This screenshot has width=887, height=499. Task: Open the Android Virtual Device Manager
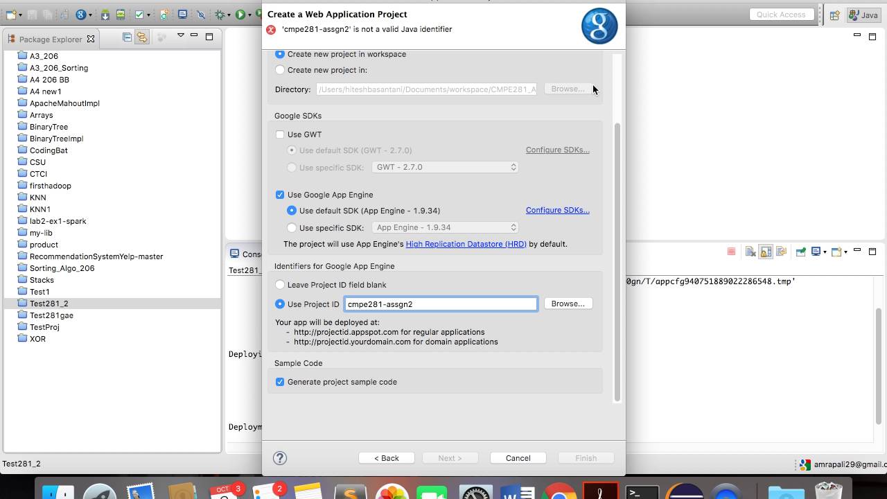click(x=121, y=15)
